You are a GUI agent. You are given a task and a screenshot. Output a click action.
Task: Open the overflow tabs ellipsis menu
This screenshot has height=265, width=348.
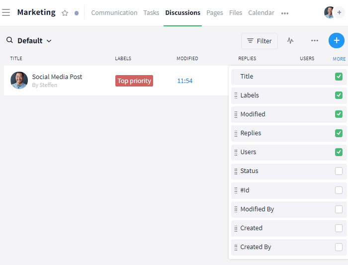[x=284, y=13]
